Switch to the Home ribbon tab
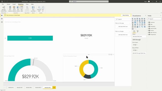Viewport: 162px width, 91px height. pyautogui.click(x=8, y=4)
